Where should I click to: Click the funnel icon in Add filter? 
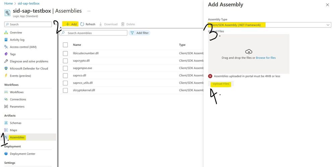click(x=132, y=33)
